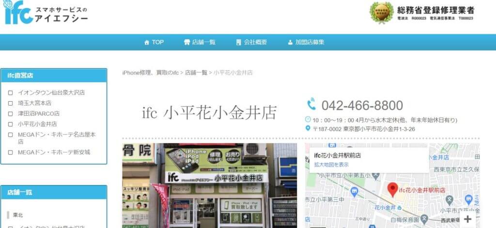Image resolution: width=496 pixels, height=228 pixels.
Task: Click the person icon beside 加盟店募集
Action: (290, 43)
